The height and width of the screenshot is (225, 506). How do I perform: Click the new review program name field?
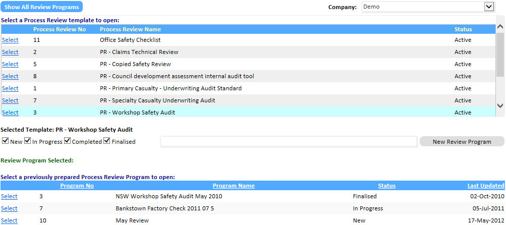289,142
